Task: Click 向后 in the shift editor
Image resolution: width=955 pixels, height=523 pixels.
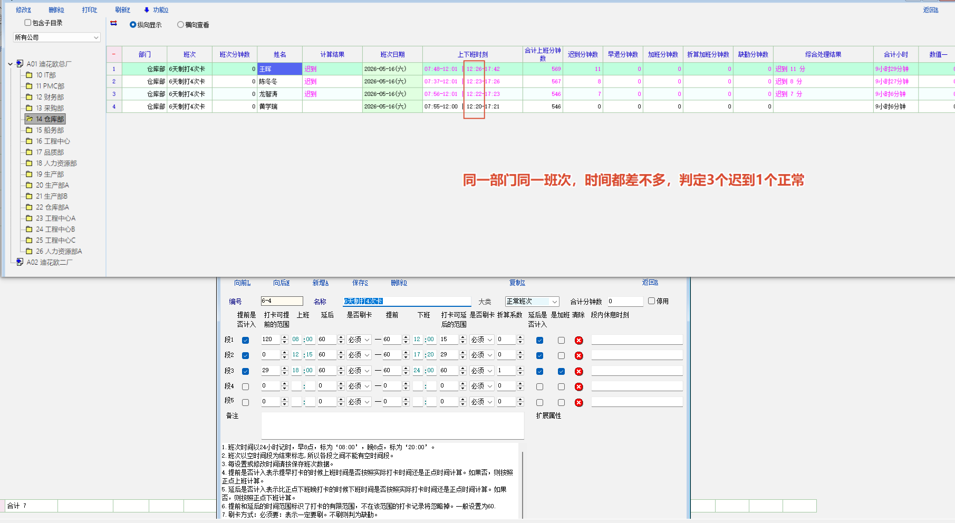Action: coord(282,283)
